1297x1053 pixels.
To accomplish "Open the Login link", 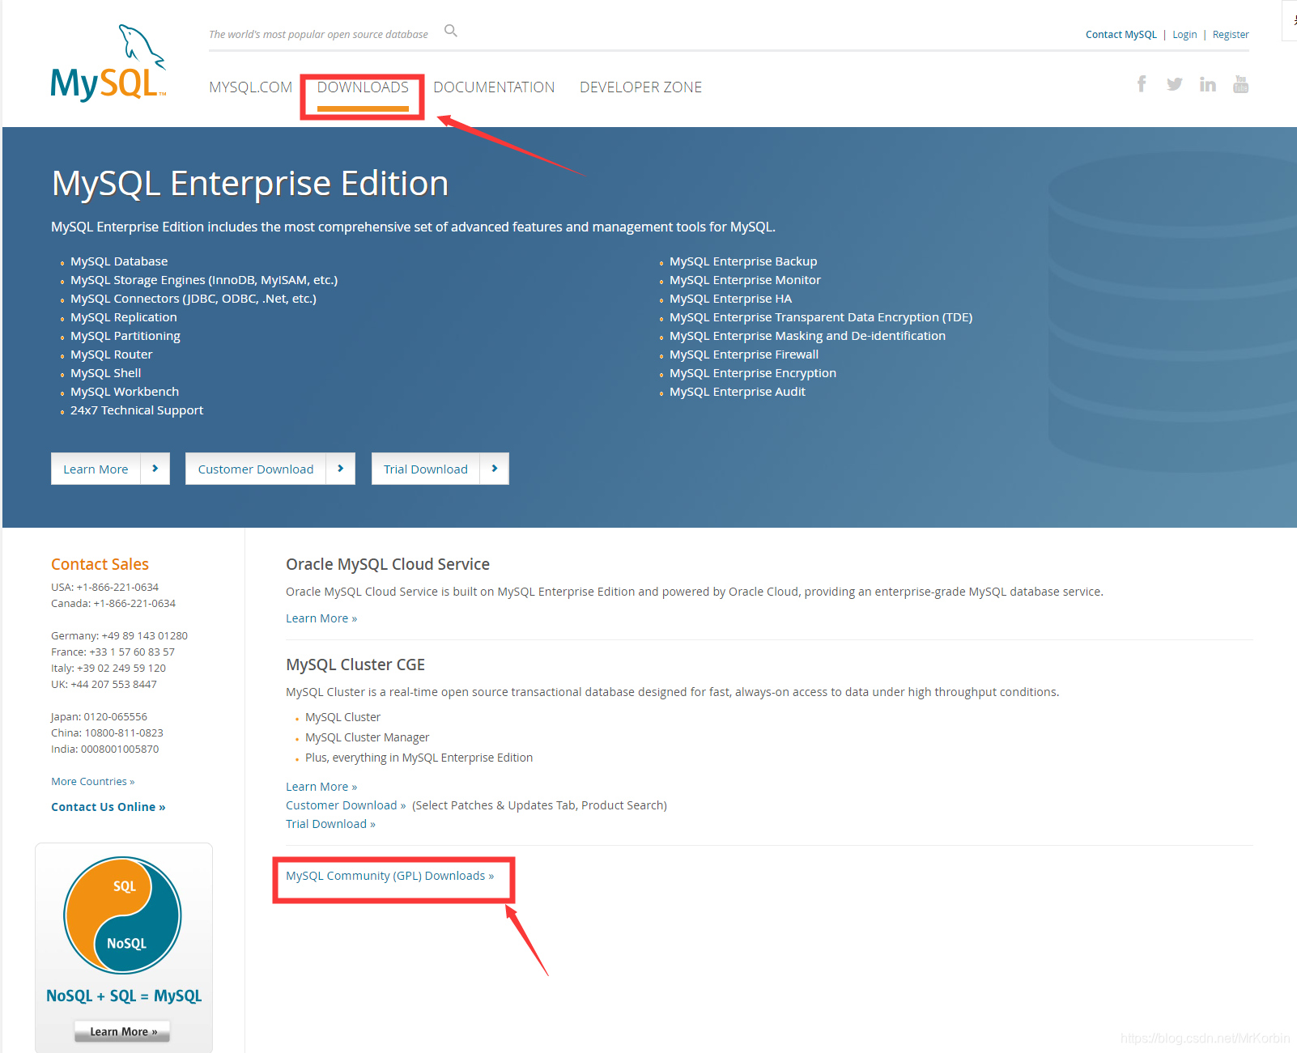I will point(1184,35).
